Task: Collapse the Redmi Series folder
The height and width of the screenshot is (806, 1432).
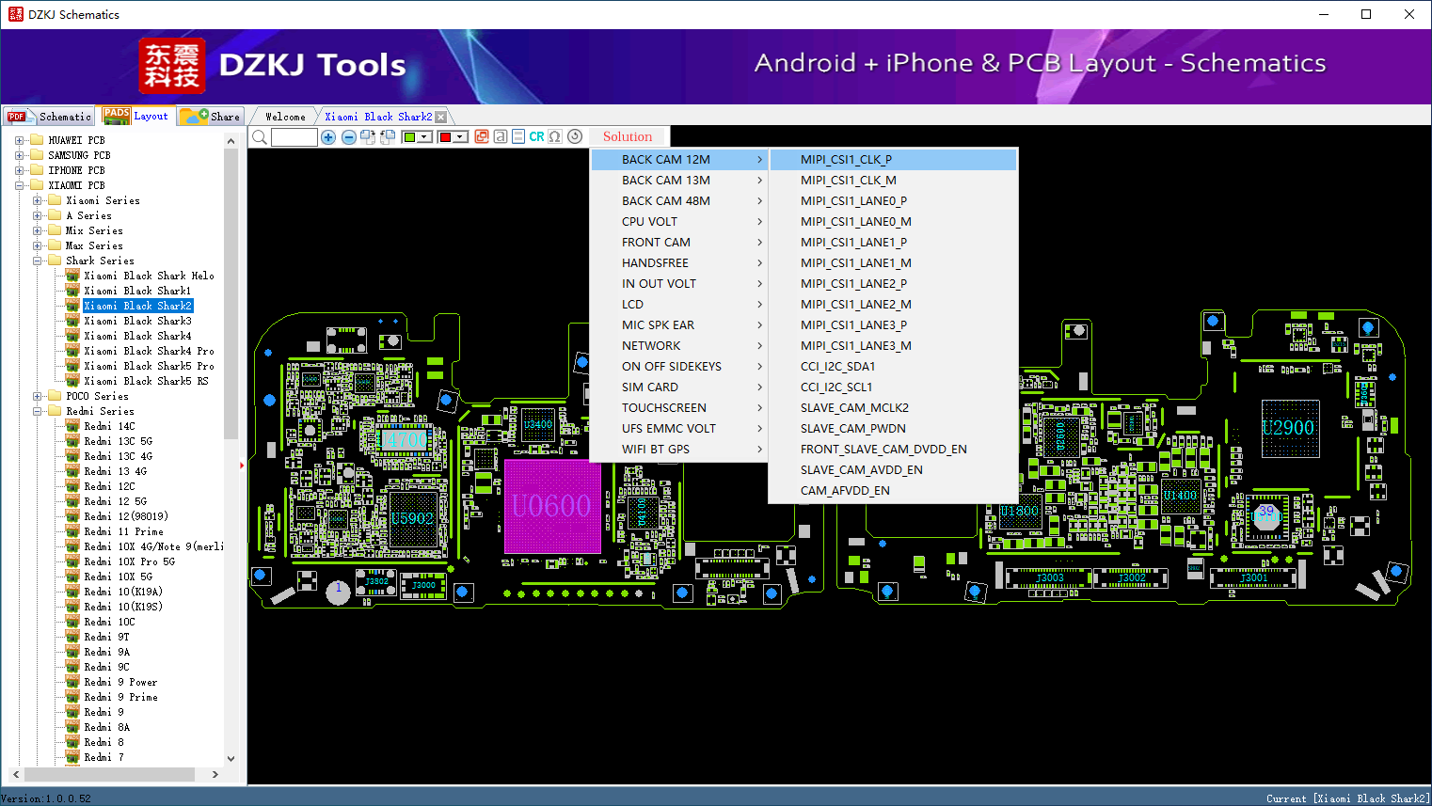Action: [x=37, y=411]
